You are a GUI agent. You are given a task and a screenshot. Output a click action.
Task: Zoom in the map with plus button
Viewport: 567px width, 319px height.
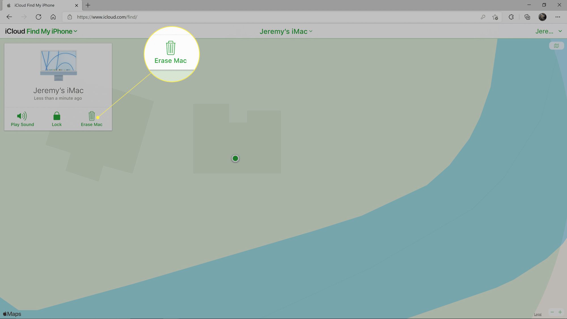point(560,312)
